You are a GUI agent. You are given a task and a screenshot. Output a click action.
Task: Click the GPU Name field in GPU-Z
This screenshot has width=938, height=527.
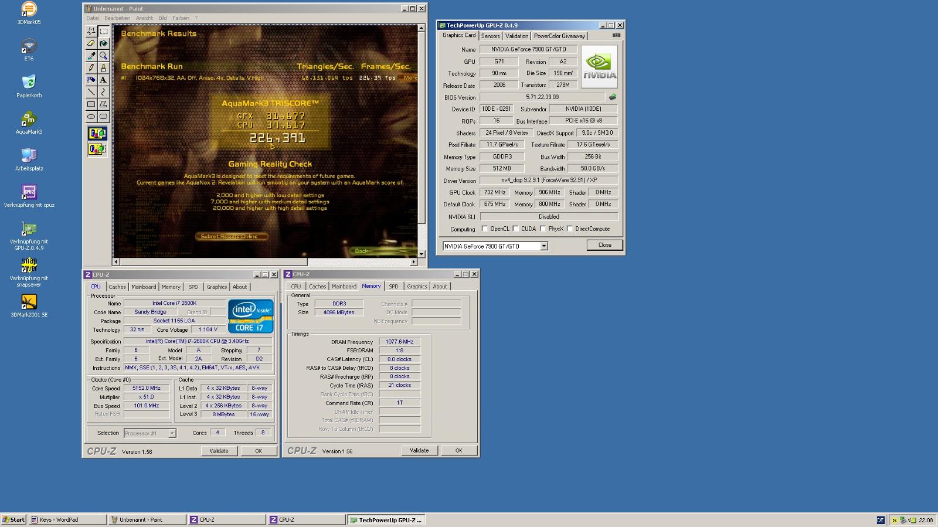coord(528,49)
